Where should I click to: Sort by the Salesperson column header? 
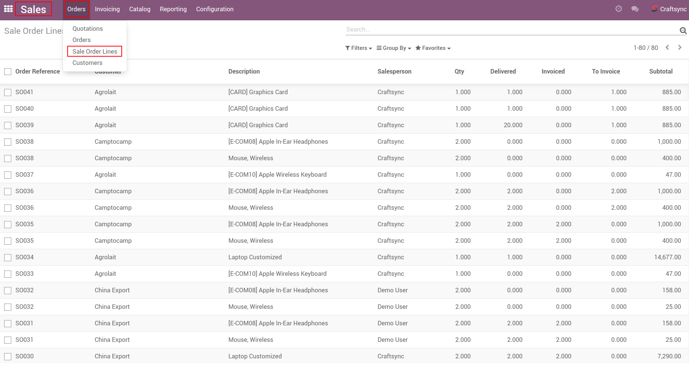(394, 71)
